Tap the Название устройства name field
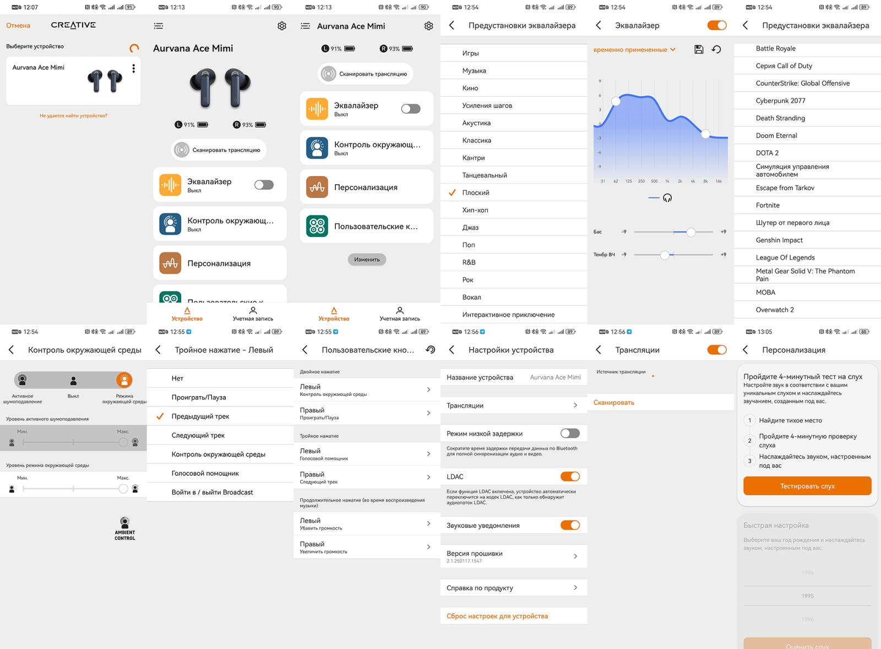The height and width of the screenshot is (649, 881). tap(555, 377)
